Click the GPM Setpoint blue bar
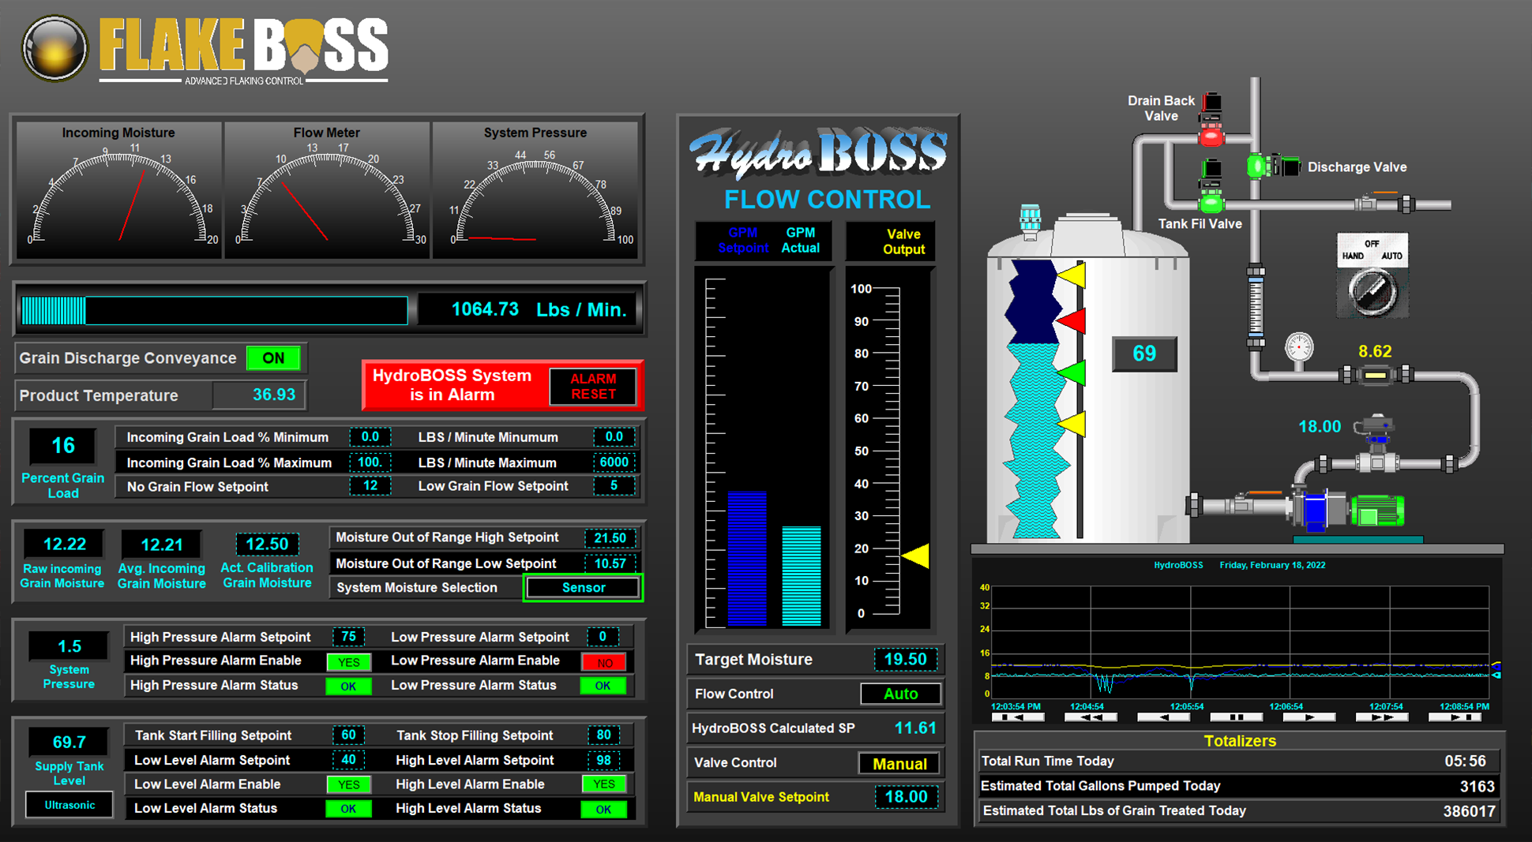Viewport: 1532px width, 842px height. [746, 559]
